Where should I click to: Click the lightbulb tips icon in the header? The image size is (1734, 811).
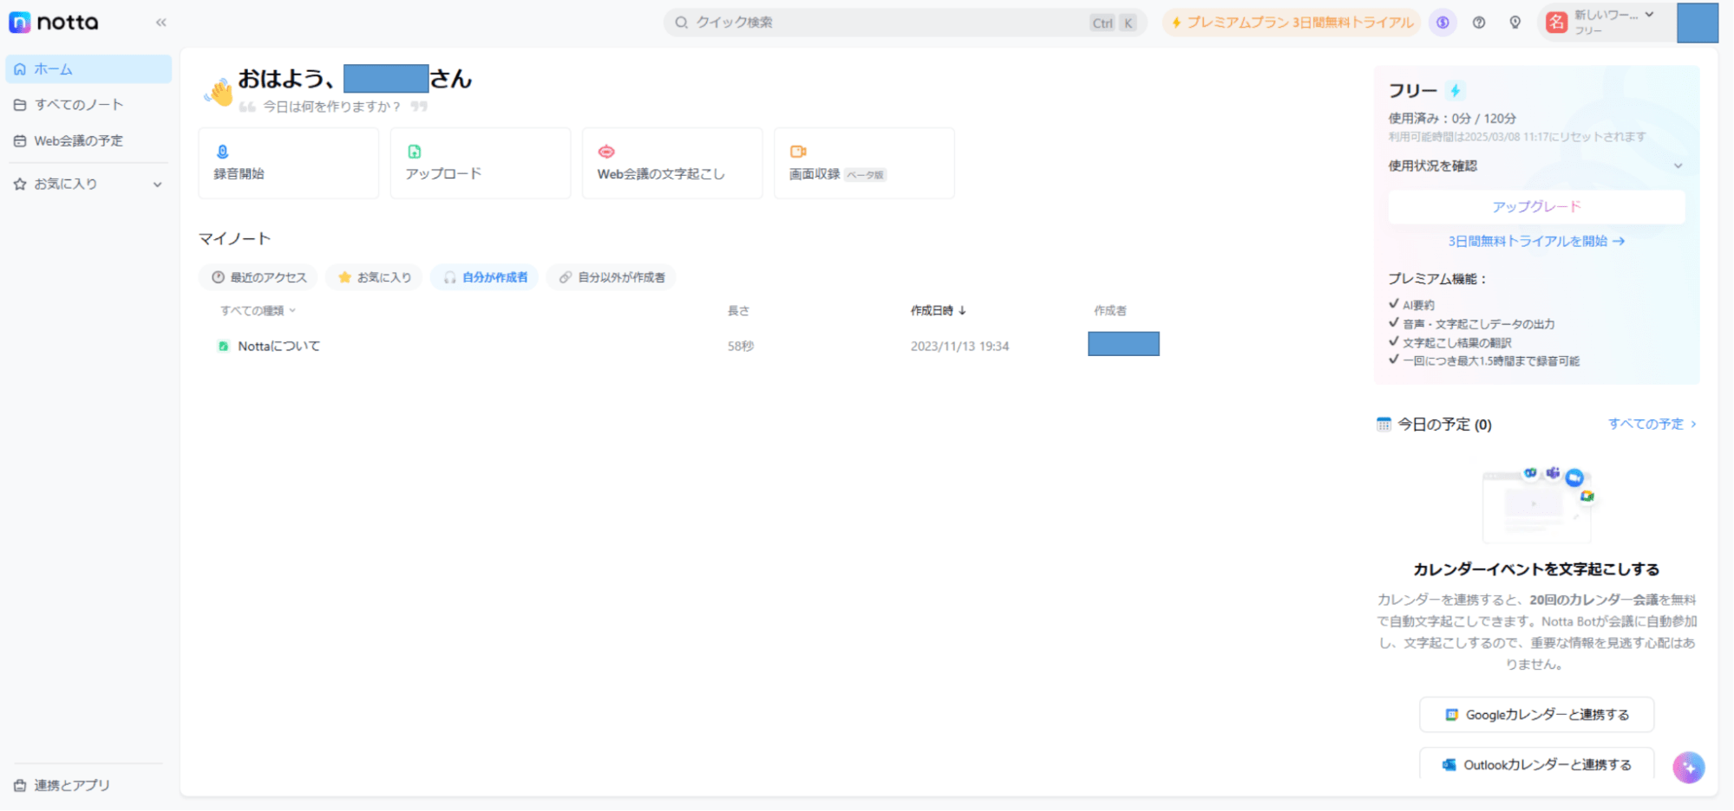1515,23
